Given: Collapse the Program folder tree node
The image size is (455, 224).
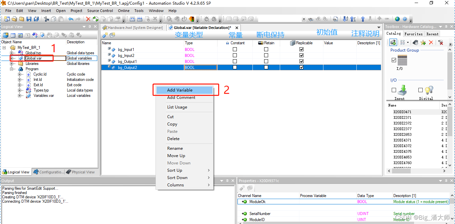Looking at the screenshot, I should pos(12,69).
